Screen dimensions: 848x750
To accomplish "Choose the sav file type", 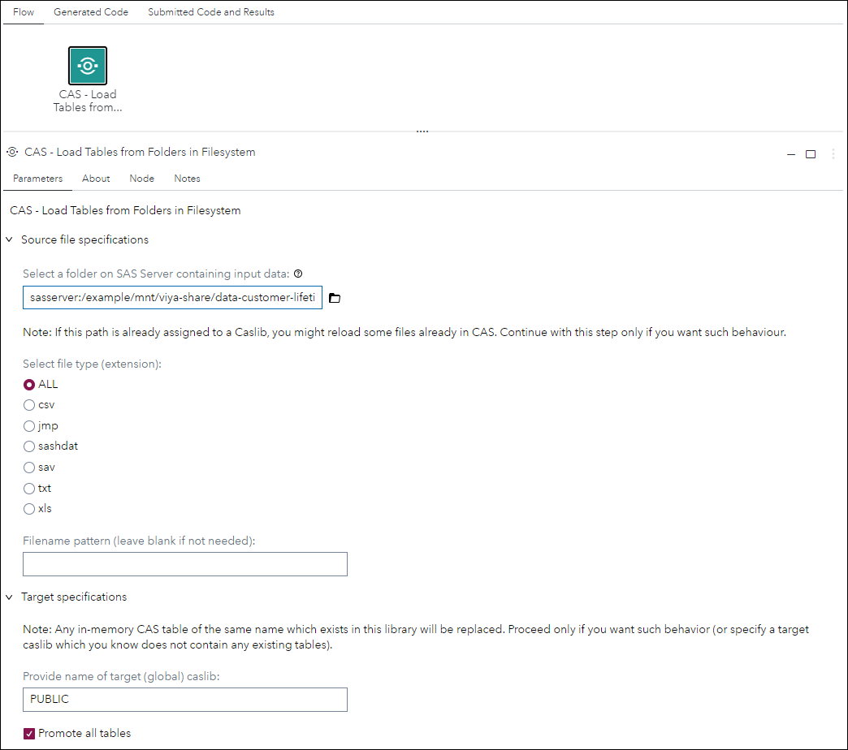I will (x=29, y=468).
